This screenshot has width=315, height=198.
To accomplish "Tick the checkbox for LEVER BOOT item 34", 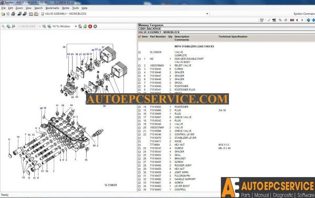I will pyautogui.click(x=140, y=186).
